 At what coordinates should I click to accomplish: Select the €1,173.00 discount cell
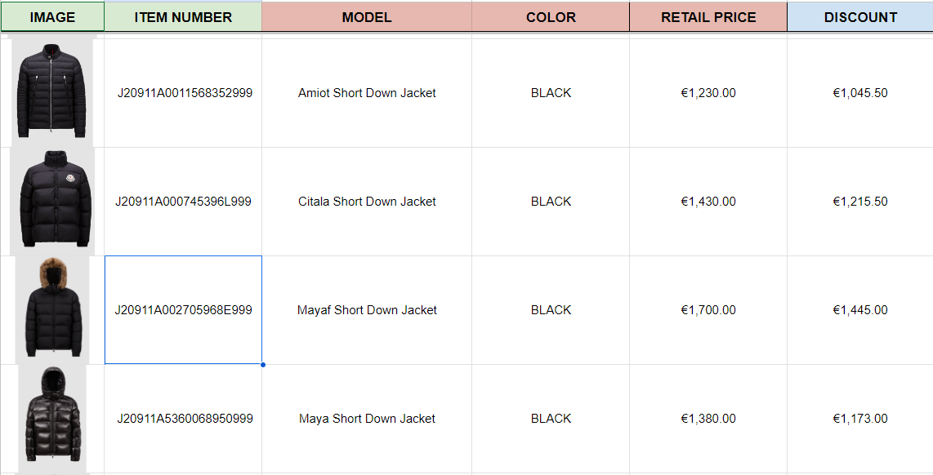860,419
